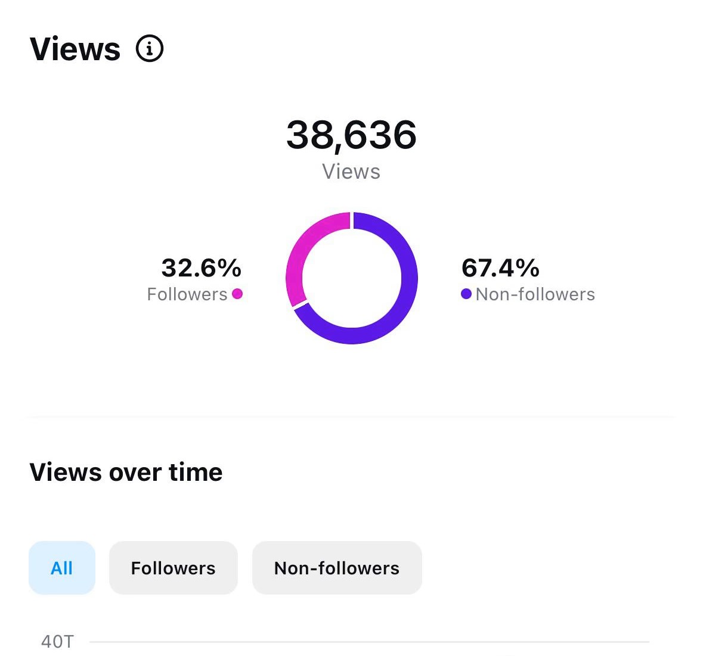This screenshot has height=656, width=703.
Task: Click the center of the donut chart
Action: click(352, 278)
